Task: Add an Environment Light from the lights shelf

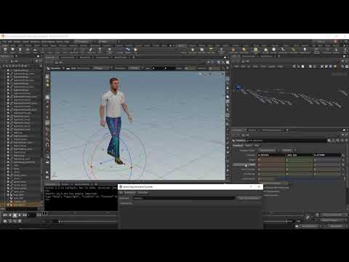Action: point(255,50)
